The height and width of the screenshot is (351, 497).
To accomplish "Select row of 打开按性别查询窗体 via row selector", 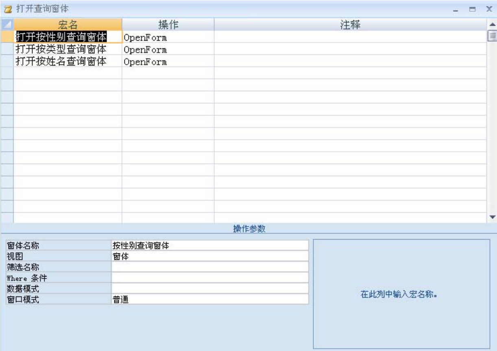I will tap(7, 37).
